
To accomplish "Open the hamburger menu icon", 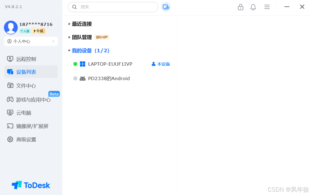I will coord(267,7).
